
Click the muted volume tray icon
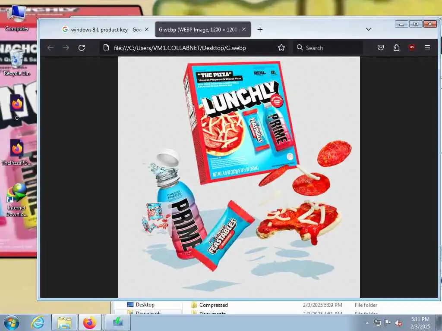click(398, 323)
